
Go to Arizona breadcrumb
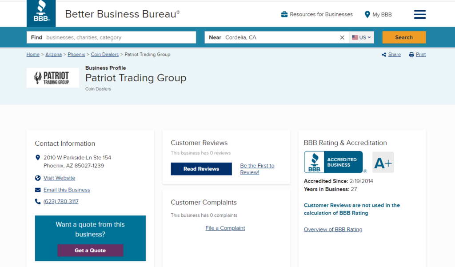click(53, 55)
